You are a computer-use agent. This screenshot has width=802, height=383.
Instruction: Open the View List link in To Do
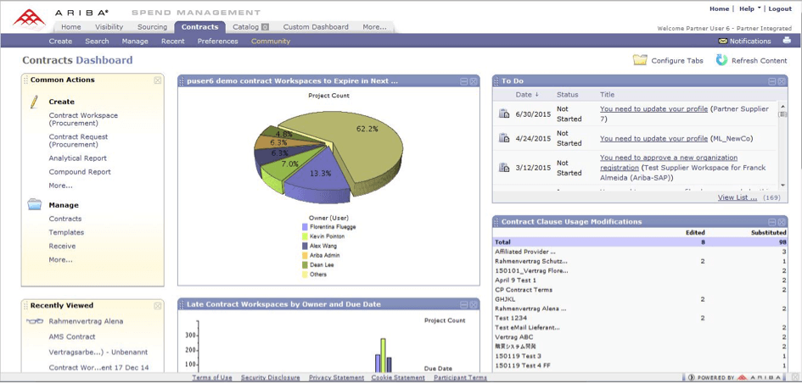[738, 197]
